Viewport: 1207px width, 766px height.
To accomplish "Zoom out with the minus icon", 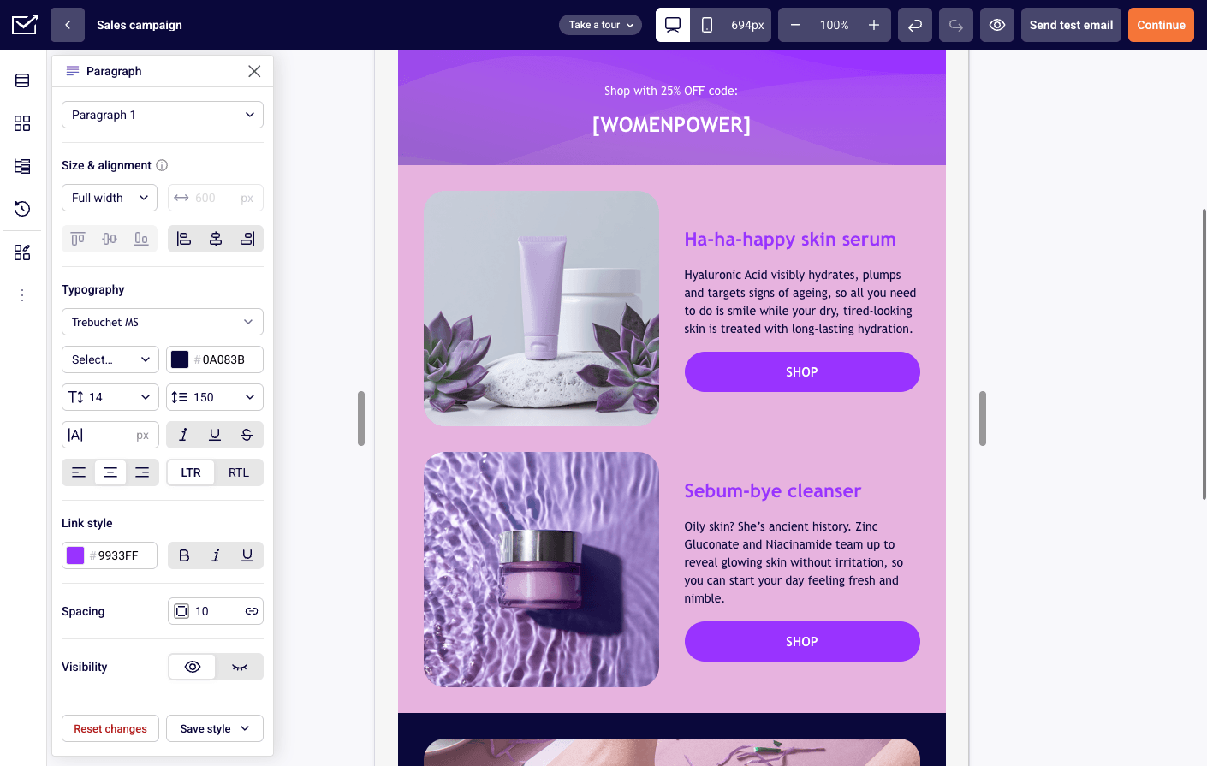I will [795, 25].
